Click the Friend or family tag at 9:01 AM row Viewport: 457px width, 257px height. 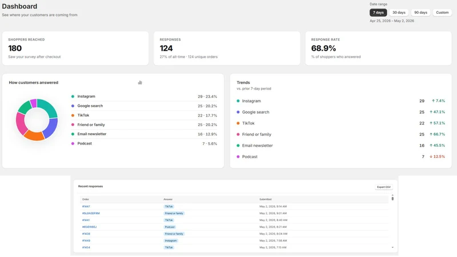(174, 213)
